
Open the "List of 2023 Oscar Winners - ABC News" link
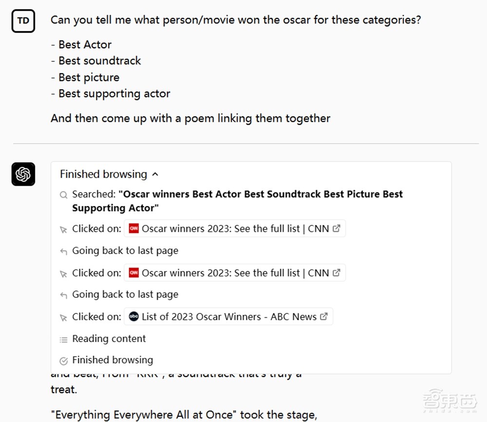pos(229,317)
